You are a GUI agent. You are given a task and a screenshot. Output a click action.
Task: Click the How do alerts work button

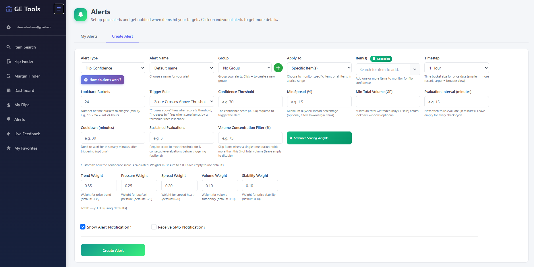click(x=102, y=80)
